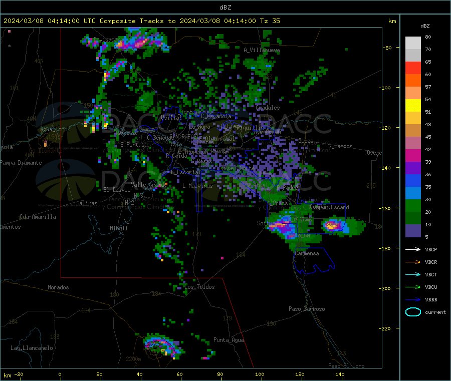Click the '140' x-axis tick label

click(340, 374)
